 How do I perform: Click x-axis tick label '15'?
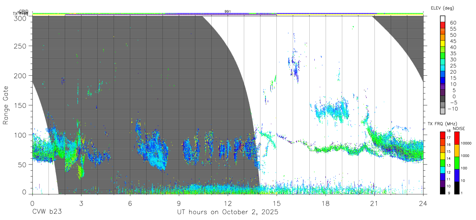click(x=277, y=203)
